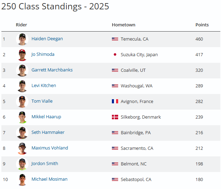
Task: Click the Points column header
Action: [x=202, y=25]
